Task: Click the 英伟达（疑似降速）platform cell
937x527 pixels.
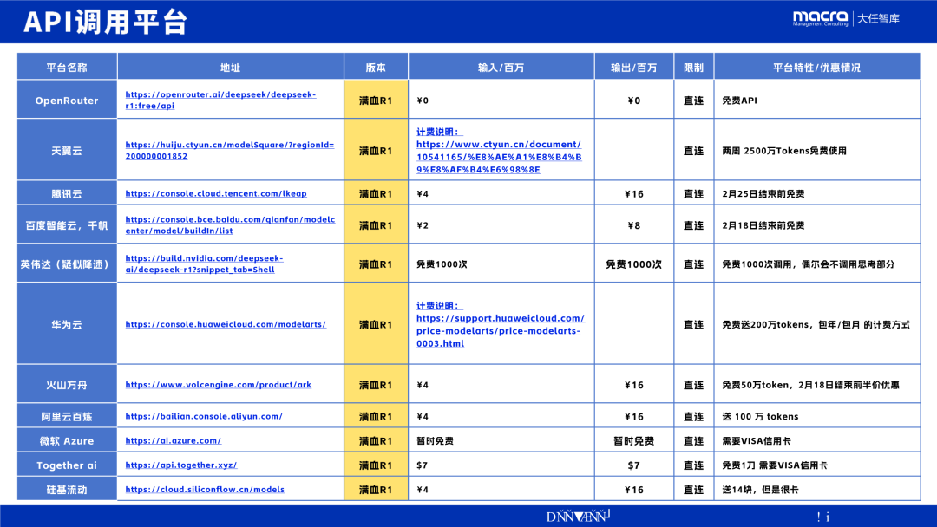Action: (67, 263)
